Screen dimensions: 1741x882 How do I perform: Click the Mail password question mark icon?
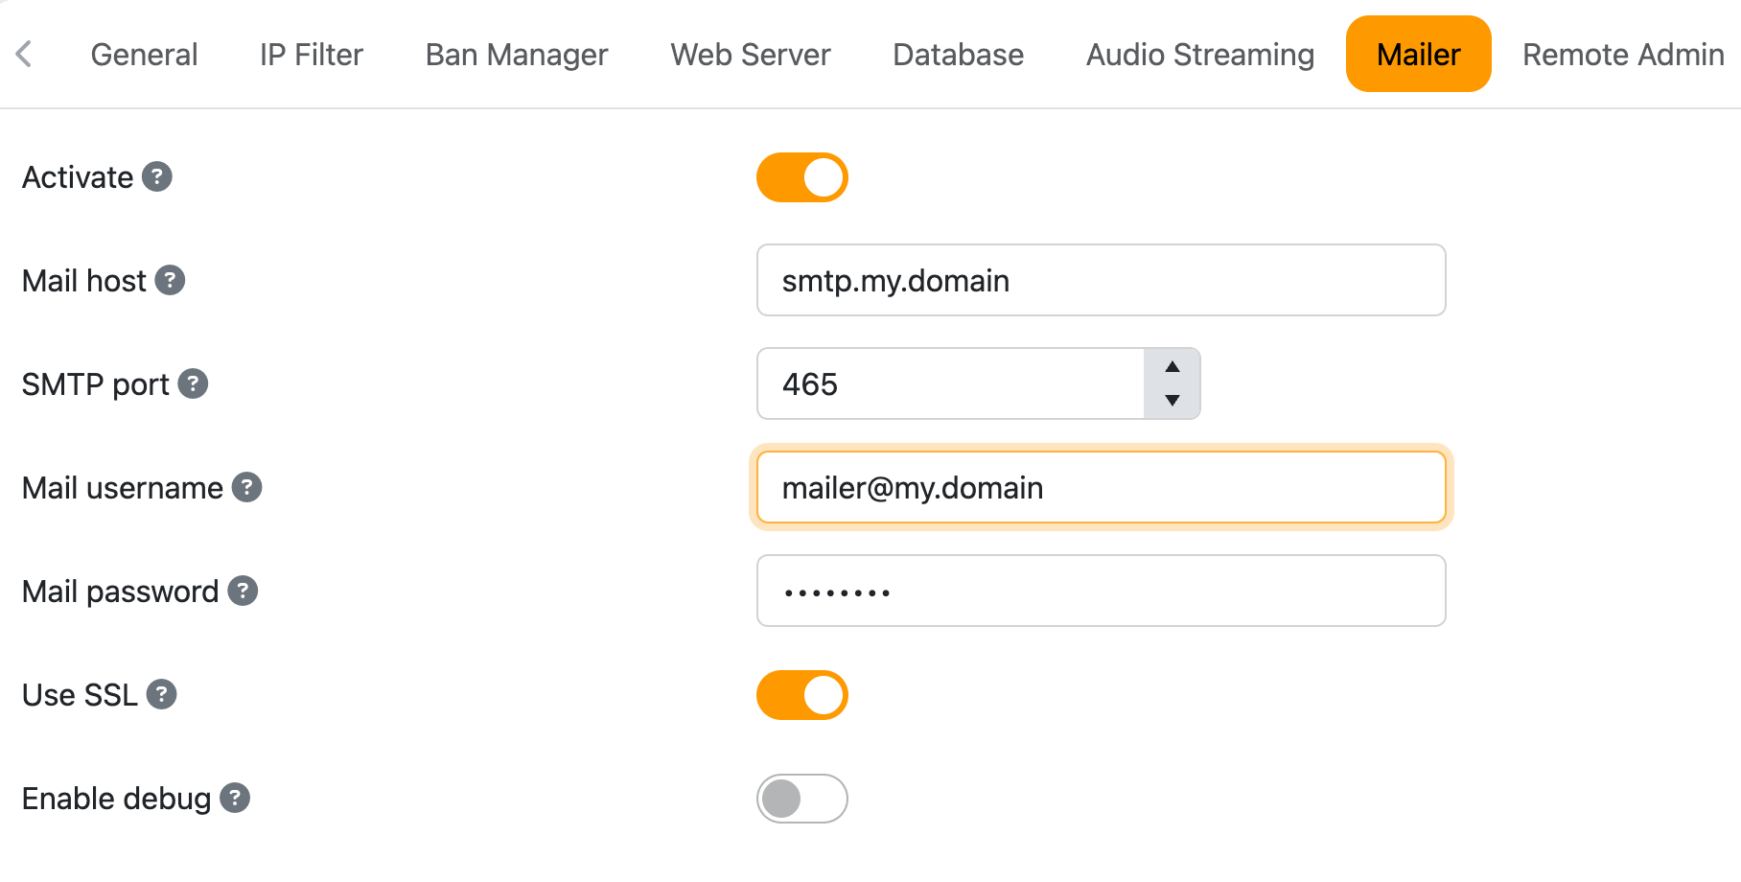click(243, 591)
